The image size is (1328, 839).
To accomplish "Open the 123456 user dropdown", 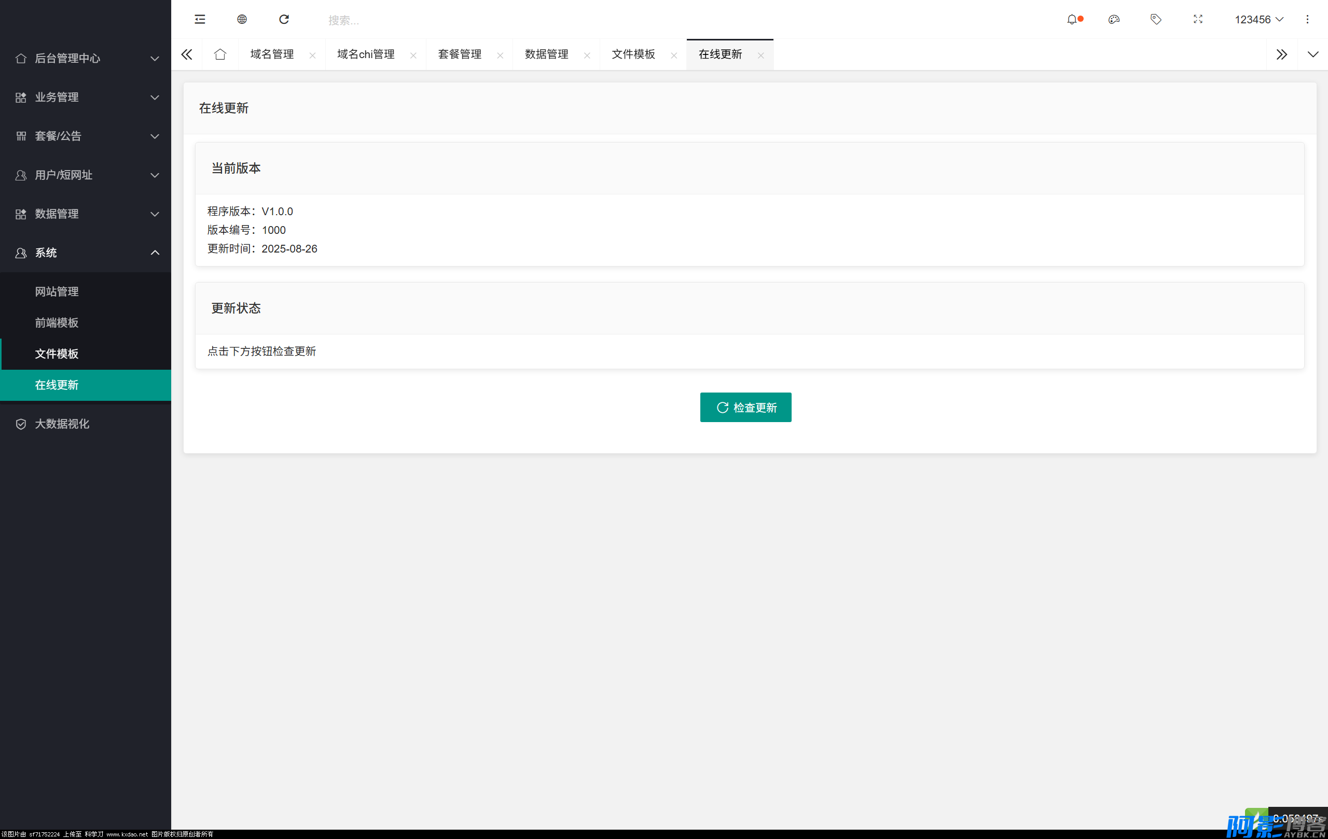I will 1258,19.
